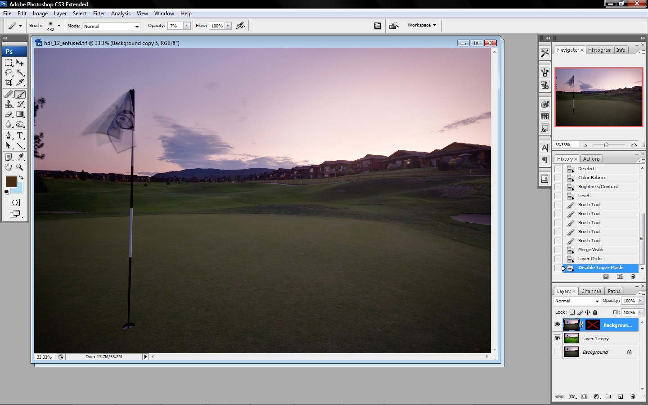Open the brush preset picker dropdown
648x405 pixels.
point(59,26)
